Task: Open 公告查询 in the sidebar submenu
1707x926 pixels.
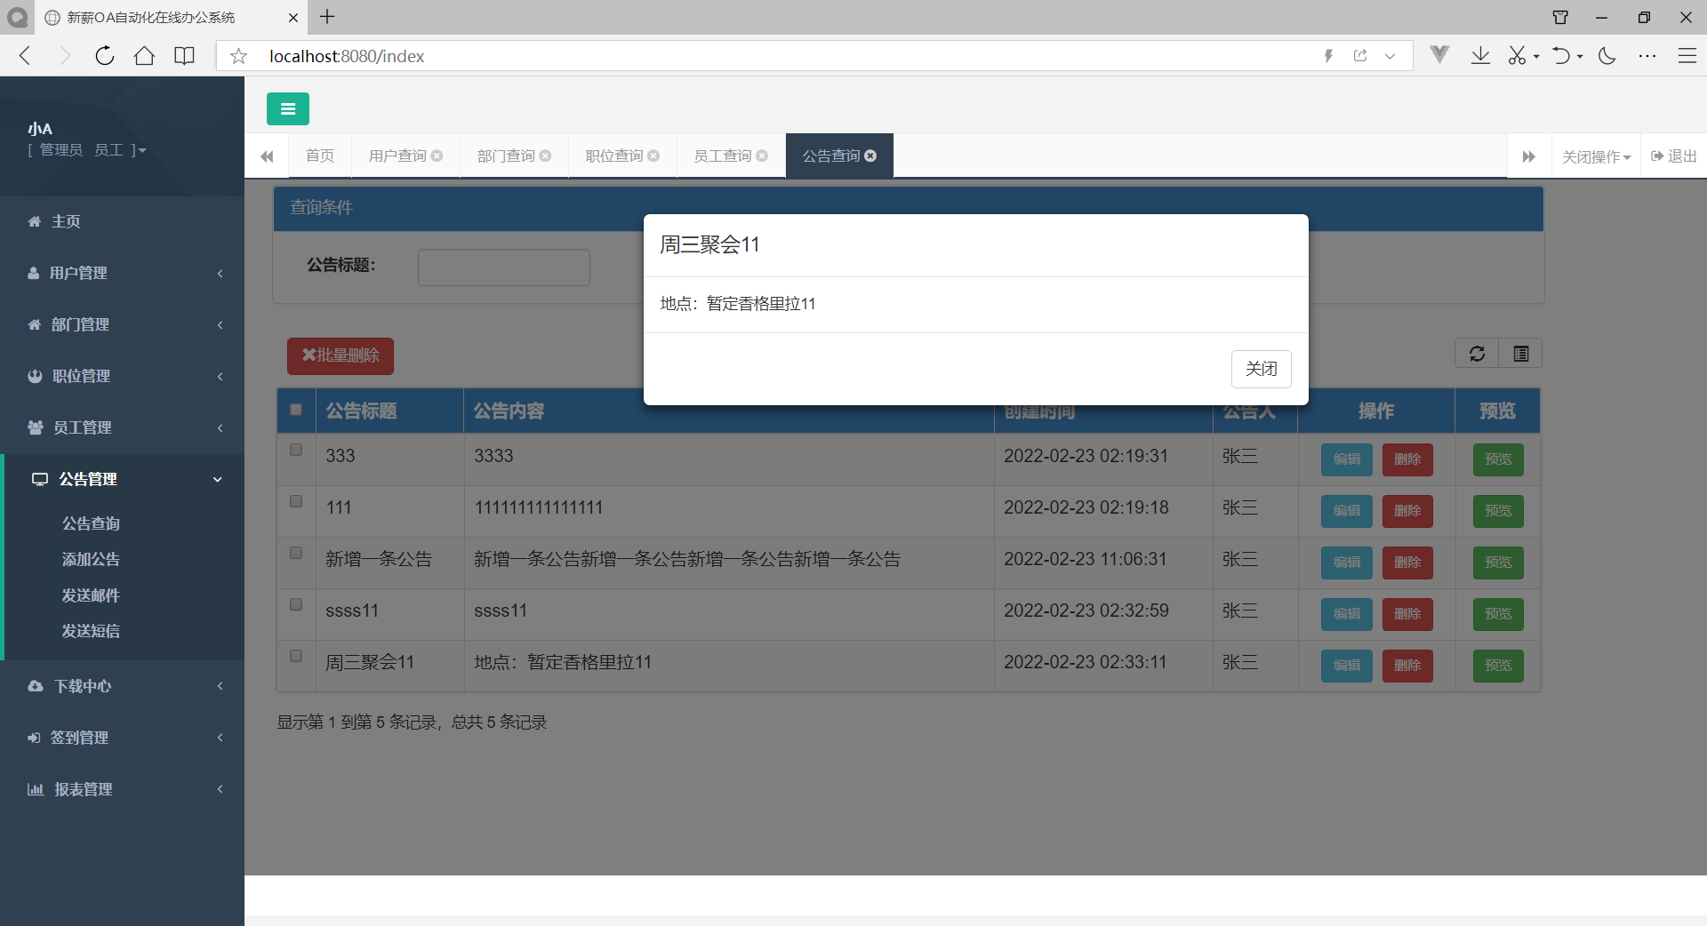Action: click(x=91, y=523)
